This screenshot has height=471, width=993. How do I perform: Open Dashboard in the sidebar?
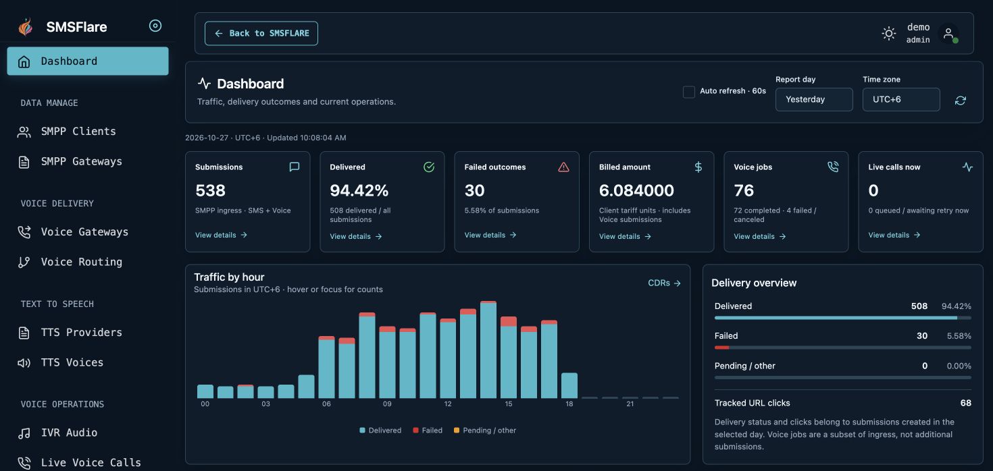[x=88, y=61]
